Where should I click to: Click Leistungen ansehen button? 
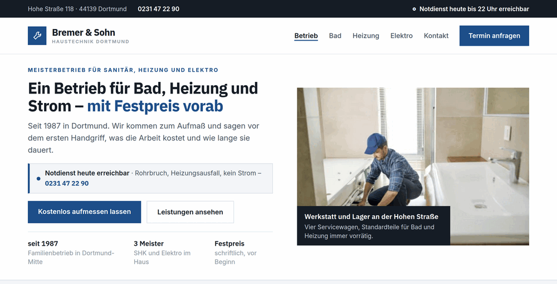pyautogui.click(x=190, y=212)
